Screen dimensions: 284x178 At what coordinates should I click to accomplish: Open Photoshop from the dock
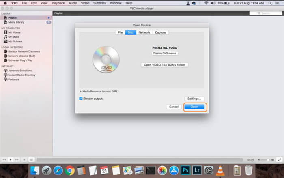pyautogui.click(x=185, y=170)
